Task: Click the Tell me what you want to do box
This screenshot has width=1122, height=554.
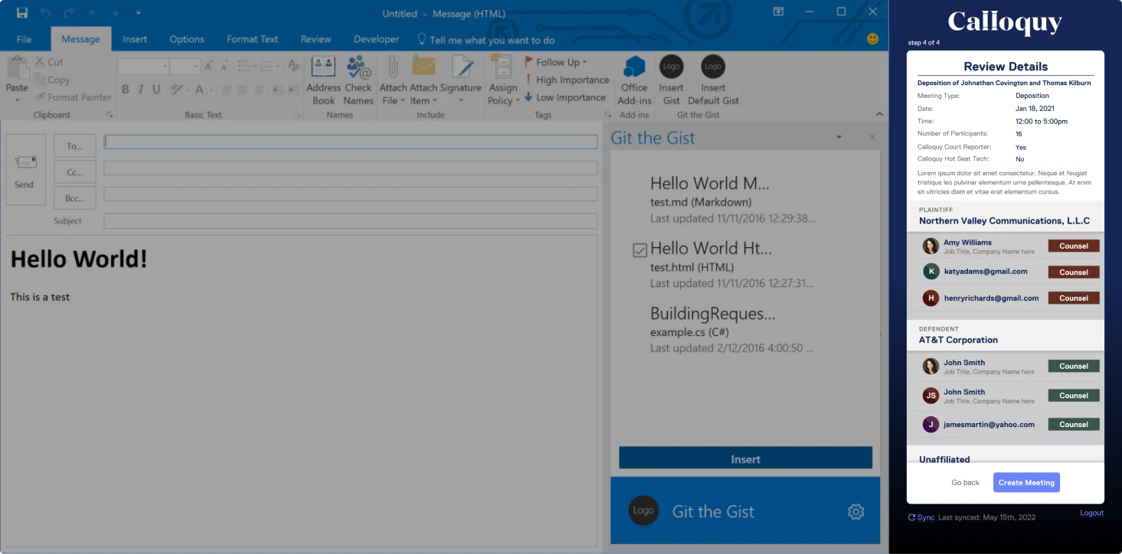Action: (486, 40)
